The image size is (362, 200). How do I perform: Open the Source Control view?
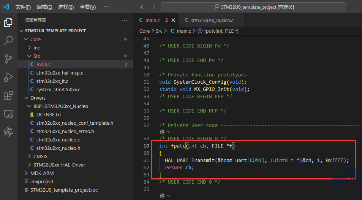click(x=8, y=59)
